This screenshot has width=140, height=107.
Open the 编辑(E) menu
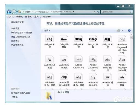pos(20,17)
